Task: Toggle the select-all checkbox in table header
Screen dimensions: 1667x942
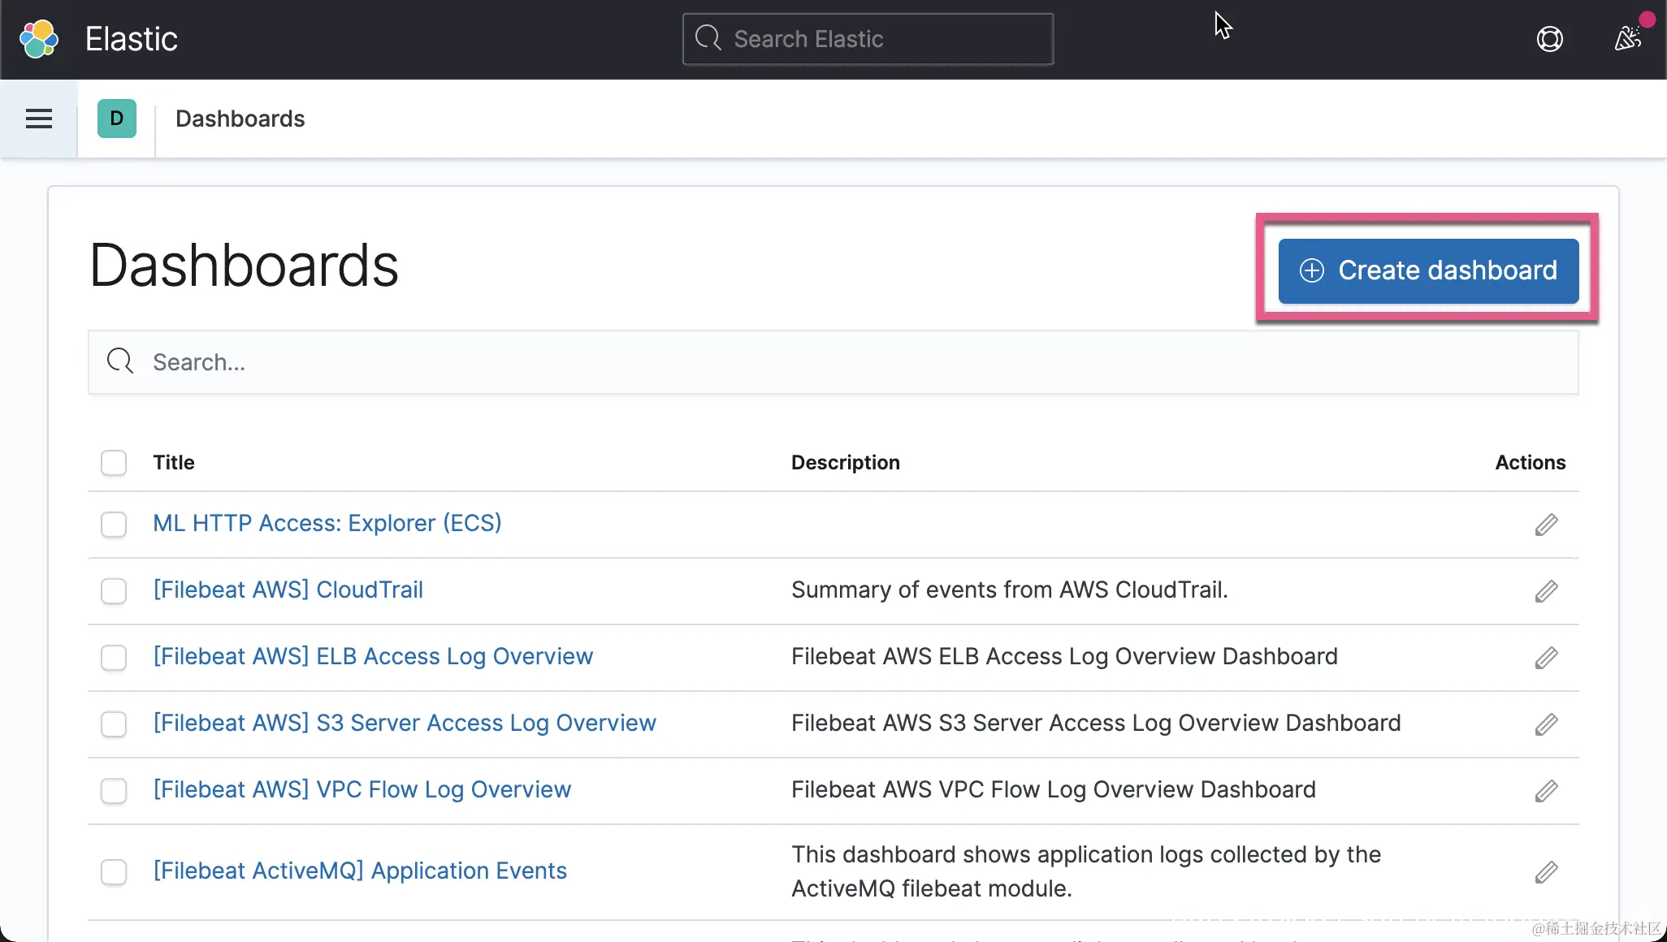Action: (114, 463)
